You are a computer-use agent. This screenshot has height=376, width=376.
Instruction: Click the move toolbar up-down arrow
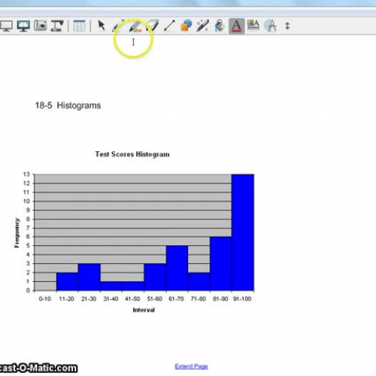[287, 26]
